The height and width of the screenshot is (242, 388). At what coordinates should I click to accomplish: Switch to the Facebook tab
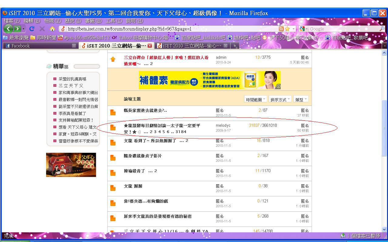tap(21, 46)
